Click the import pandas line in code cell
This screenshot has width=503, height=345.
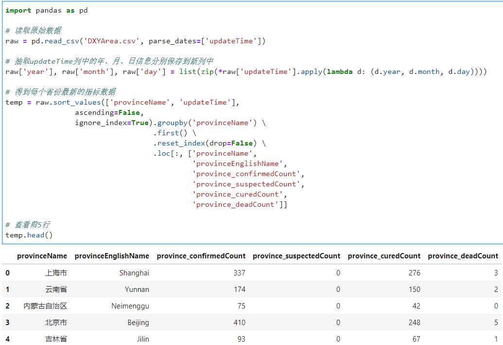47,10
